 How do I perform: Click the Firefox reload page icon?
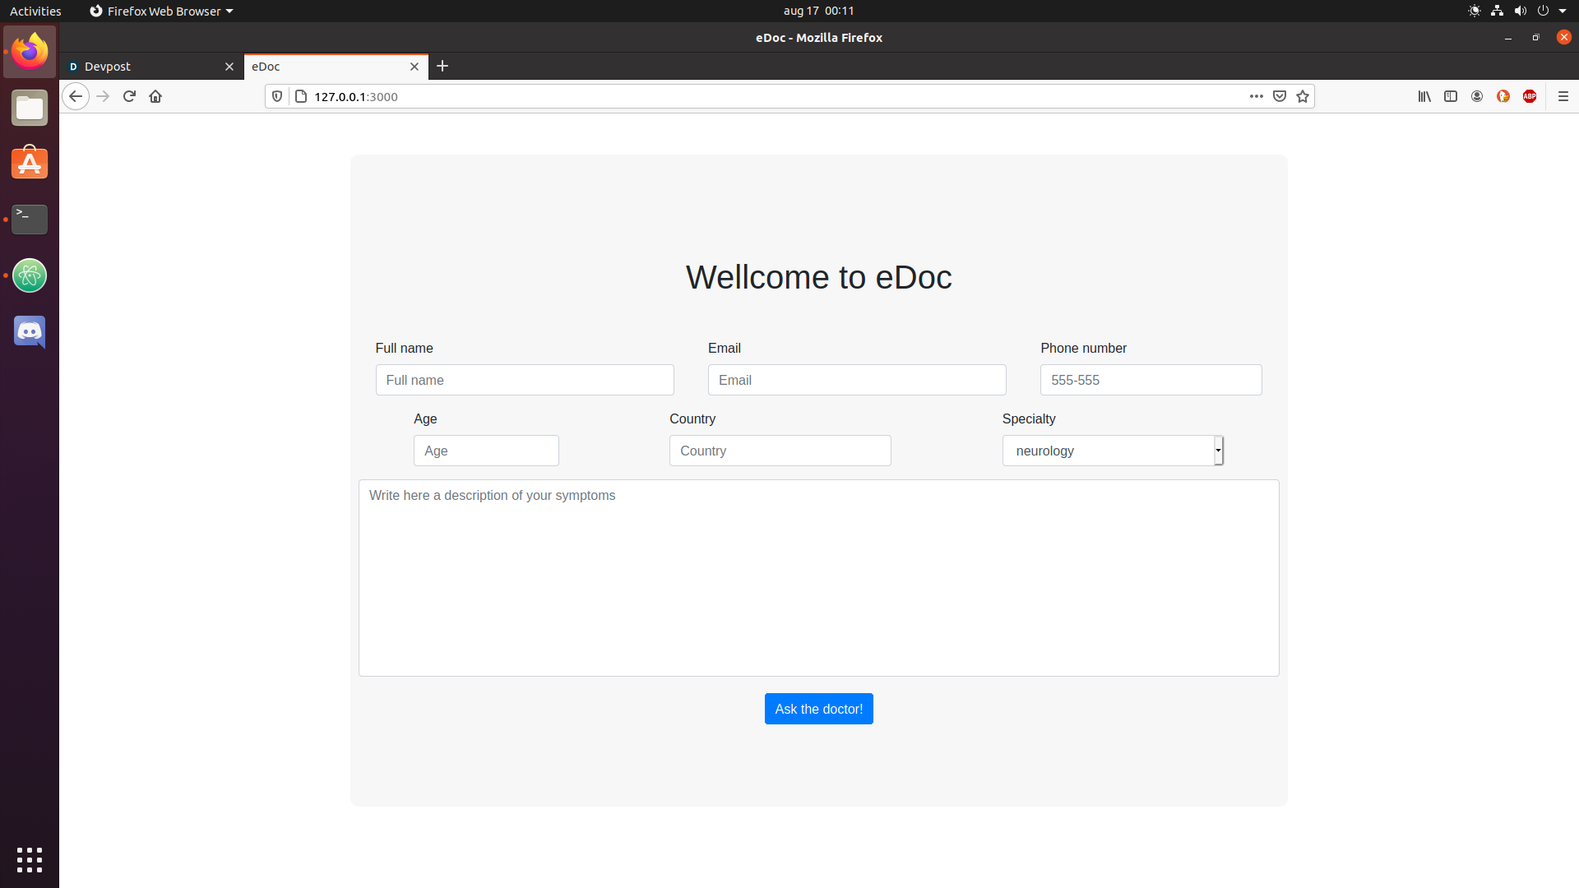tap(129, 96)
